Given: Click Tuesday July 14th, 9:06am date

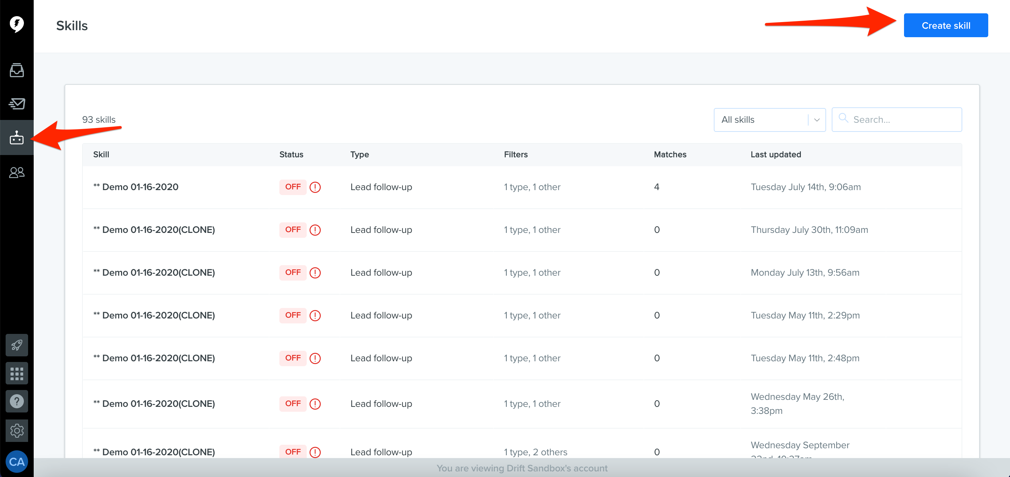Looking at the screenshot, I should 806,187.
